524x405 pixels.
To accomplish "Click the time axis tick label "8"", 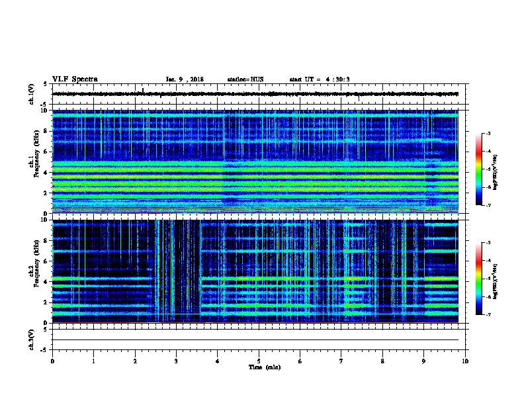I will click(382, 361).
